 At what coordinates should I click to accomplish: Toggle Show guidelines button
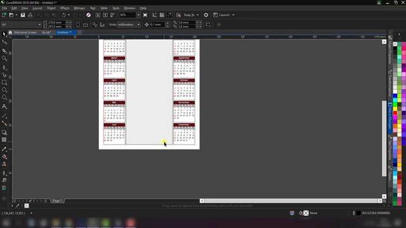click(169, 15)
